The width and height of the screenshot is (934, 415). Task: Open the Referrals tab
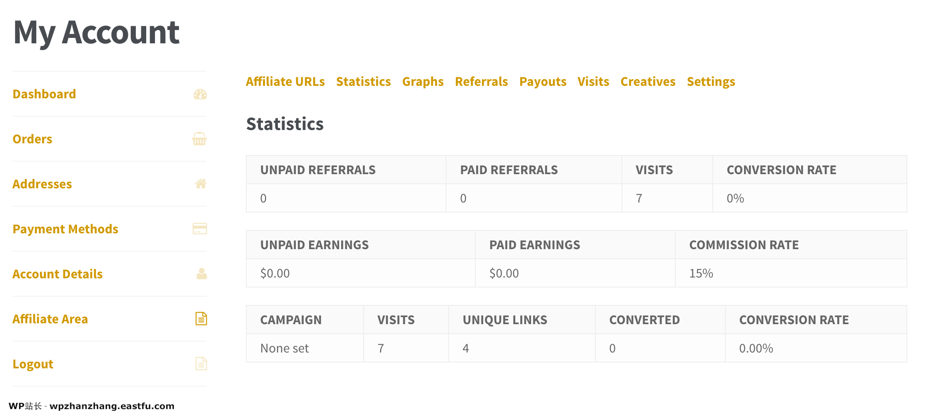click(x=481, y=82)
